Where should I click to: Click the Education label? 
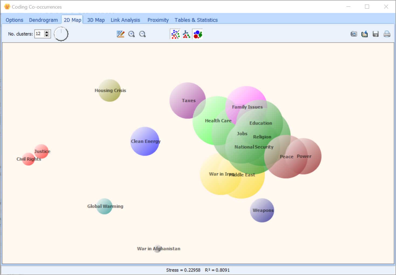point(261,123)
